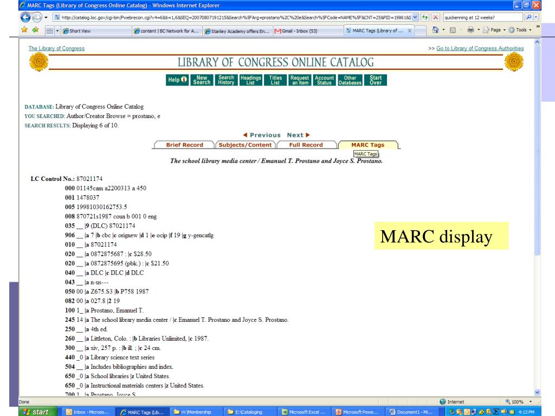Click the 100% zoom level button
This screenshot has height=416, width=555.
(x=515, y=402)
